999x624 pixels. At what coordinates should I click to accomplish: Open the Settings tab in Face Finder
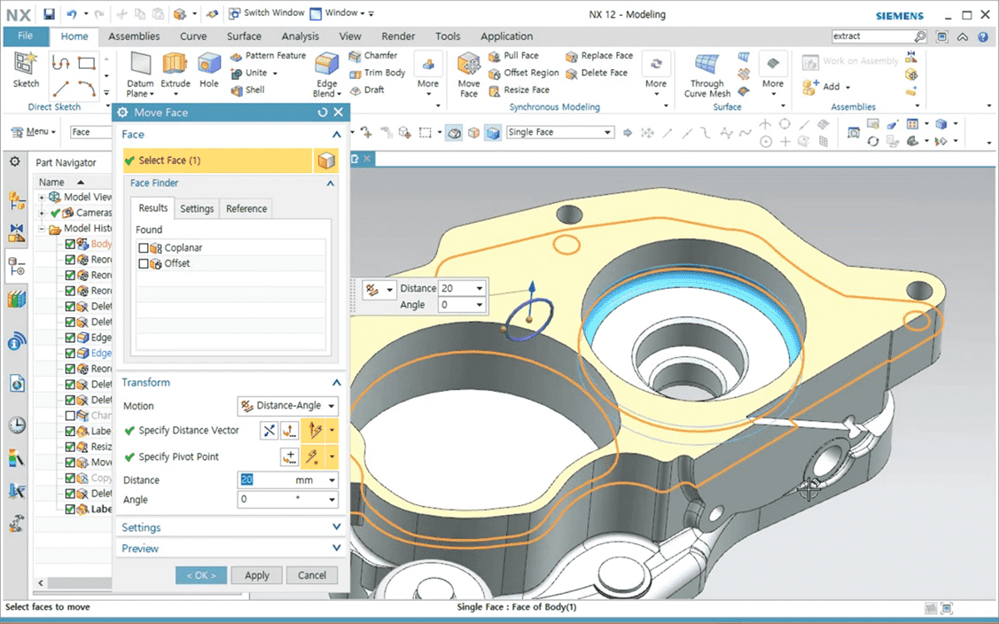click(196, 209)
